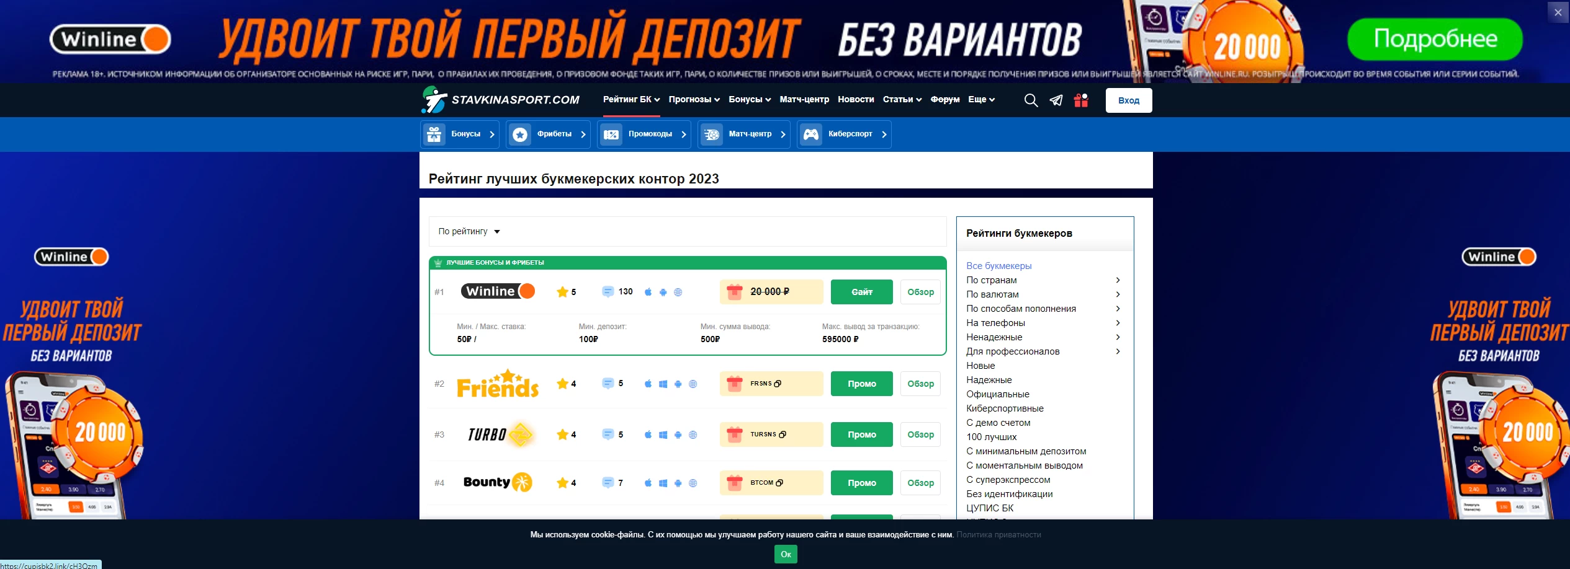Viewport: 1570px width, 569px height.
Task: Expand the Еще menu
Action: 981,99
